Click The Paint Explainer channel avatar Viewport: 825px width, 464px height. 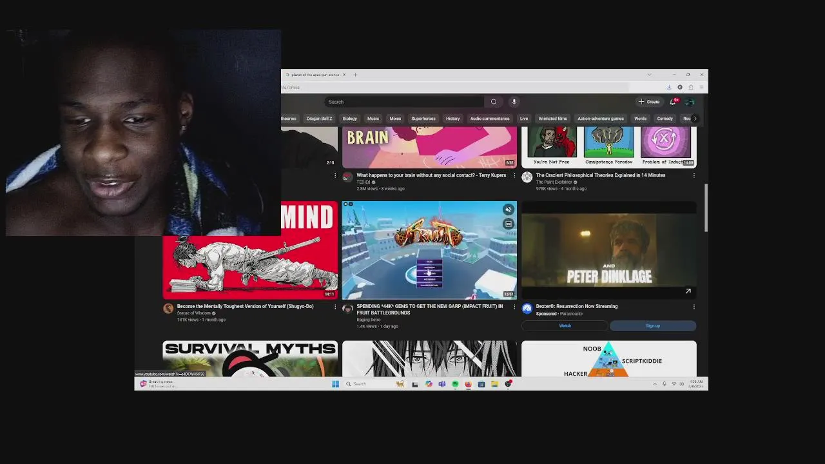click(527, 178)
